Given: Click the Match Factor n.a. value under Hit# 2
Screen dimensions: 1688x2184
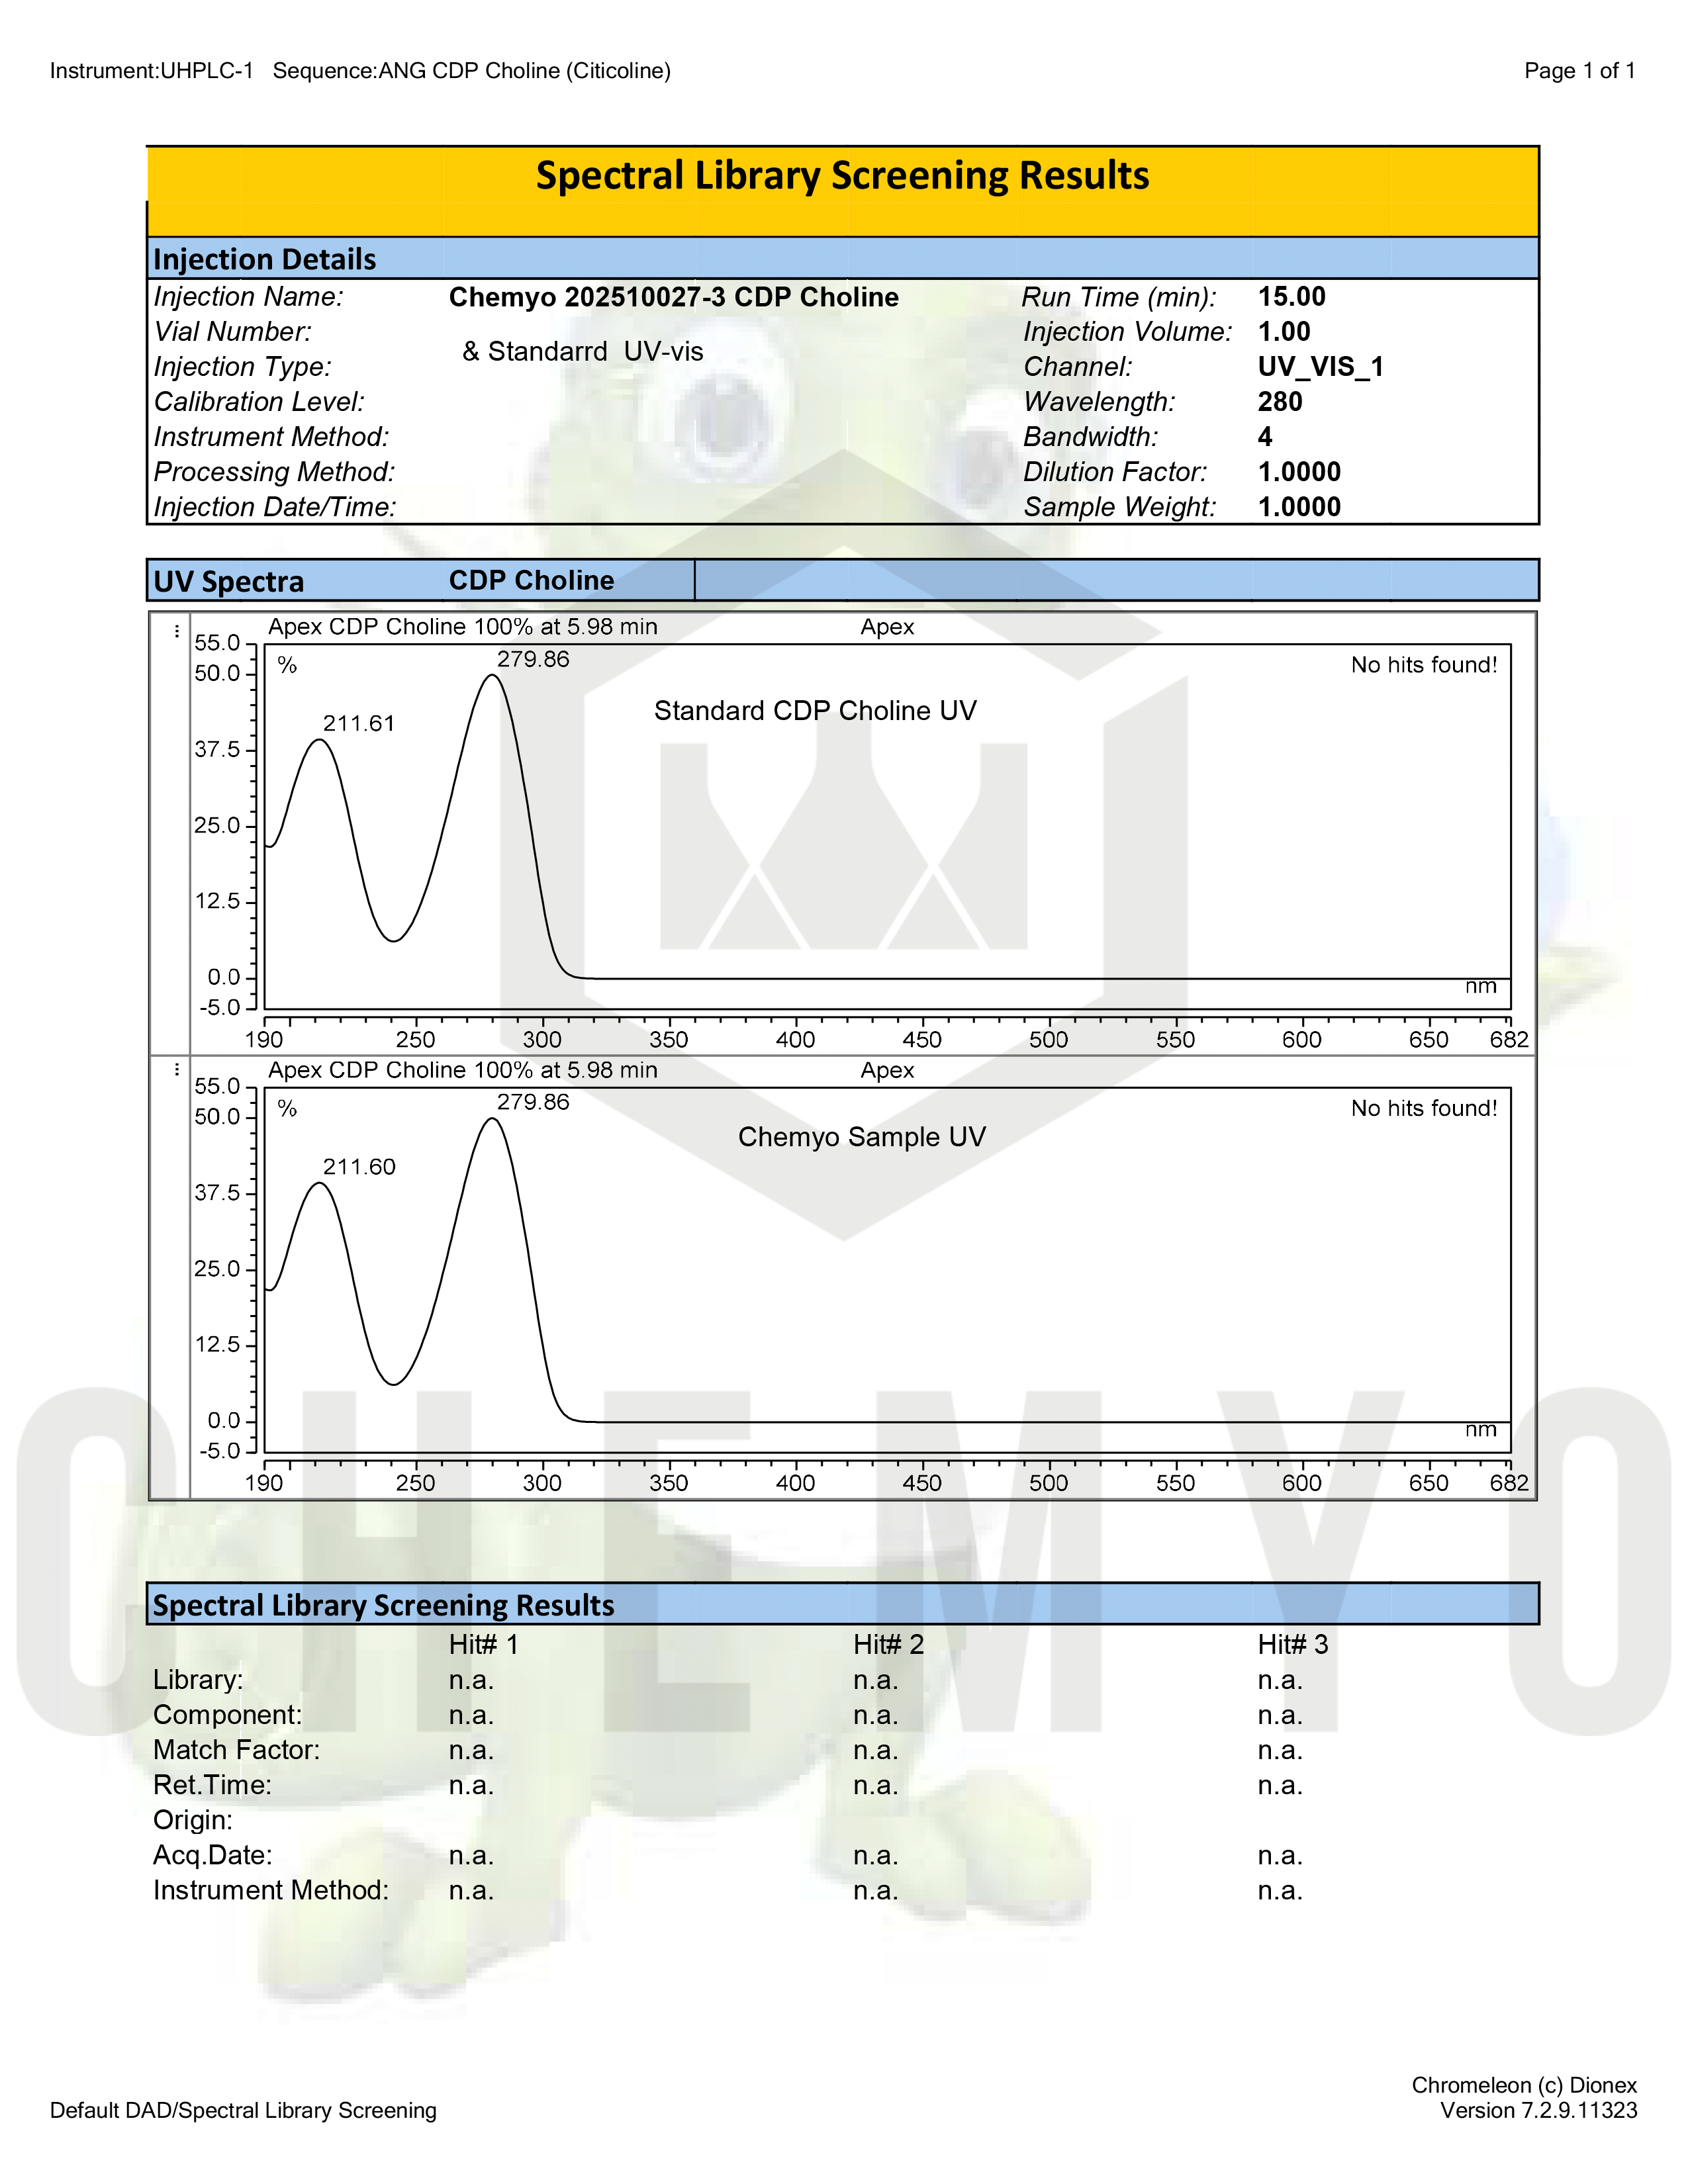Looking at the screenshot, I should point(875,1750).
